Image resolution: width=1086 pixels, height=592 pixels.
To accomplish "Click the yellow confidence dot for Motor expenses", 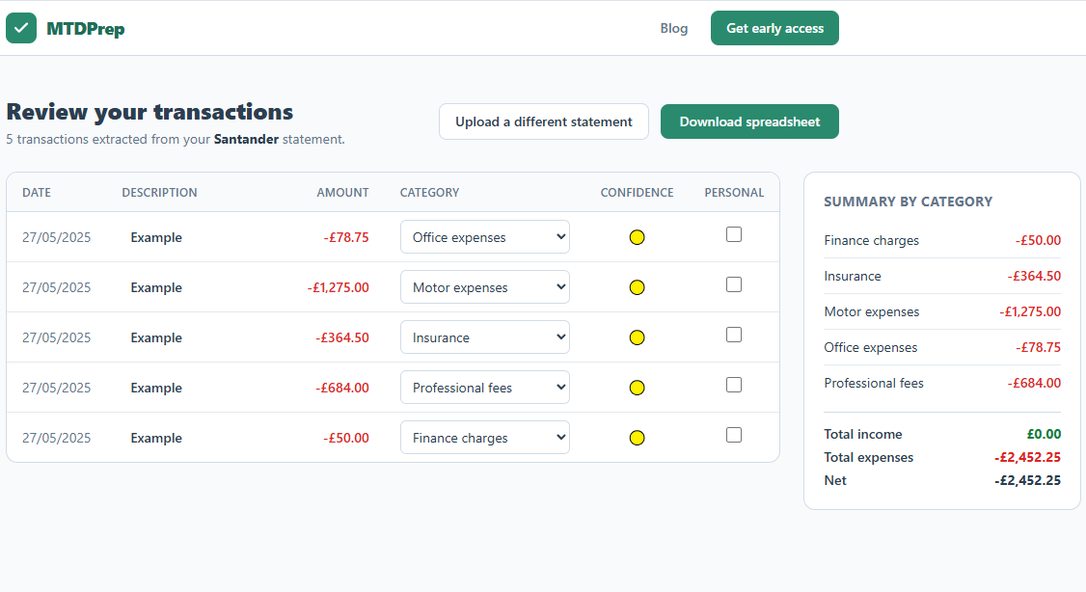I will [638, 287].
